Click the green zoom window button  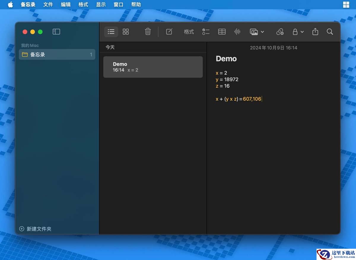(x=40, y=32)
